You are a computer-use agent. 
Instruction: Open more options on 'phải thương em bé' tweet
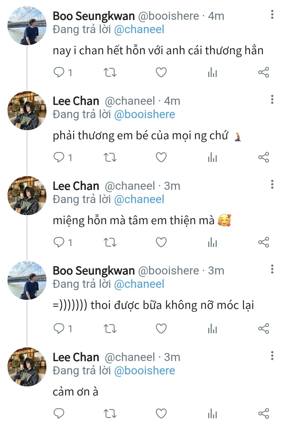(272, 99)
